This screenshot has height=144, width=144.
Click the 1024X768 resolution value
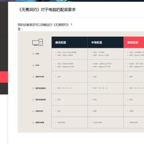point(61,122)
